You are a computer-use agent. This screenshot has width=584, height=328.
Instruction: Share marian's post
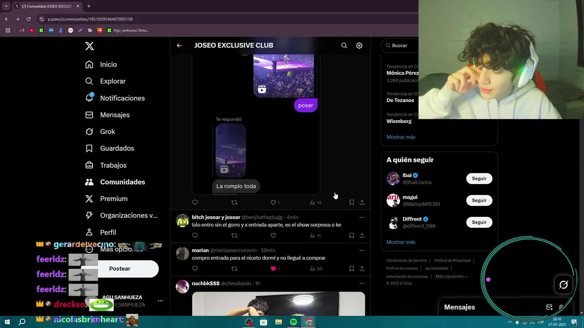pos(362,269)
